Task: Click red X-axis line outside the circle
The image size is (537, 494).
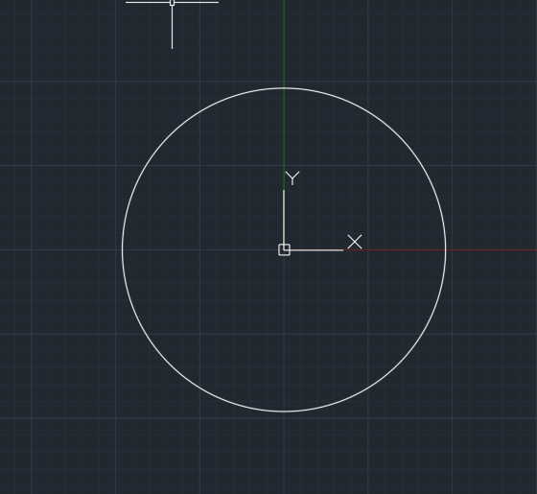Action: (x=491, y=249)
